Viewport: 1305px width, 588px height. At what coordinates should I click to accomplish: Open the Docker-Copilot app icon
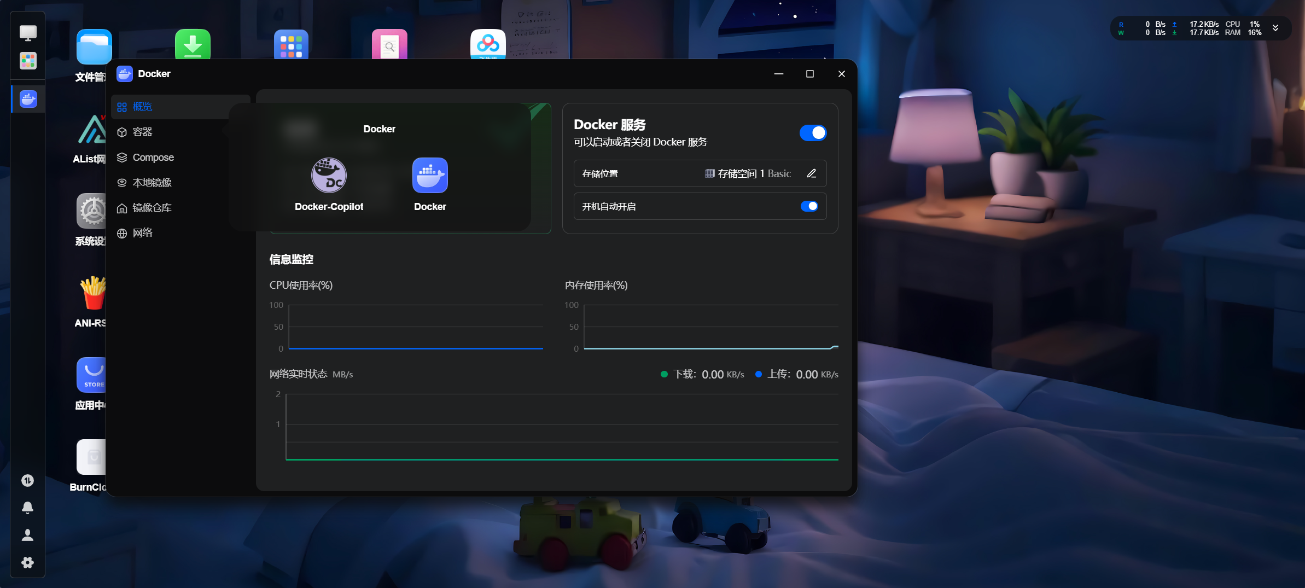tap(329, 176)
